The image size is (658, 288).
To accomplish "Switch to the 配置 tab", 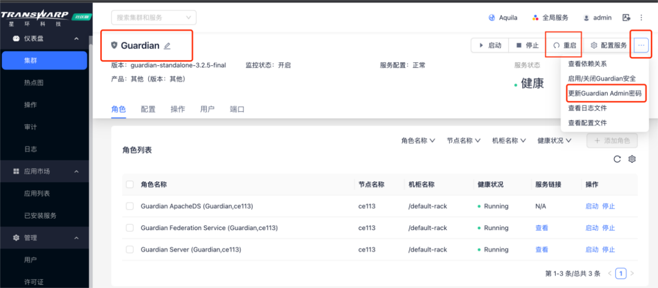I will (x=148, y=109).
